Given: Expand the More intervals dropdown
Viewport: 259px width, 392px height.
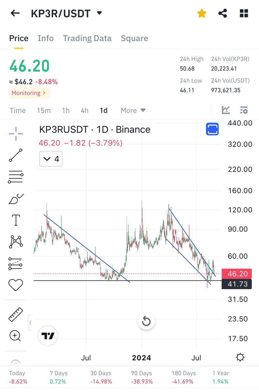Looking at the screenshot, I should coord(133,110).
